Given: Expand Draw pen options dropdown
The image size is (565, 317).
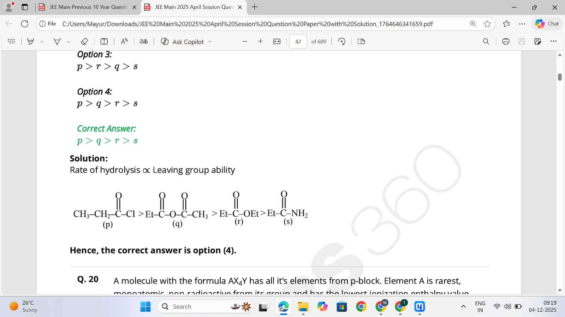Looking at the screenshot, I should coord(69,42).
